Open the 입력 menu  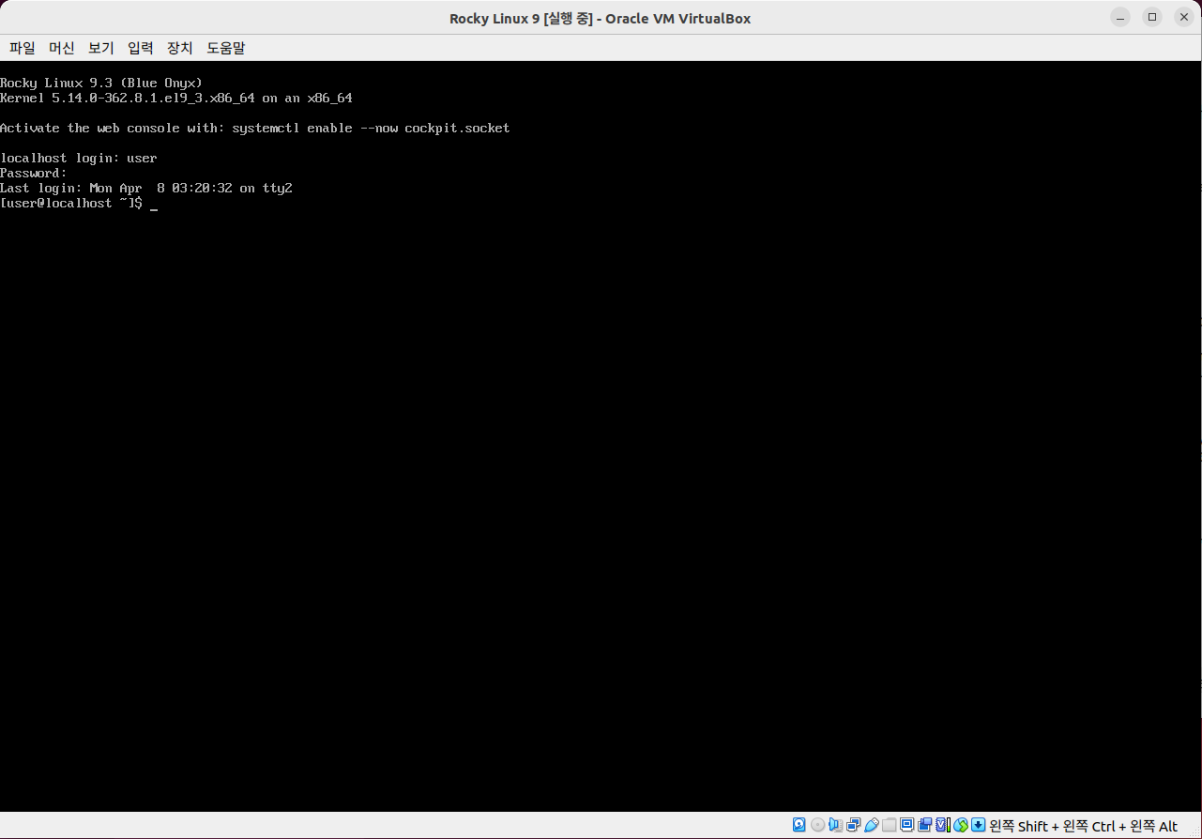click(141, 48)
